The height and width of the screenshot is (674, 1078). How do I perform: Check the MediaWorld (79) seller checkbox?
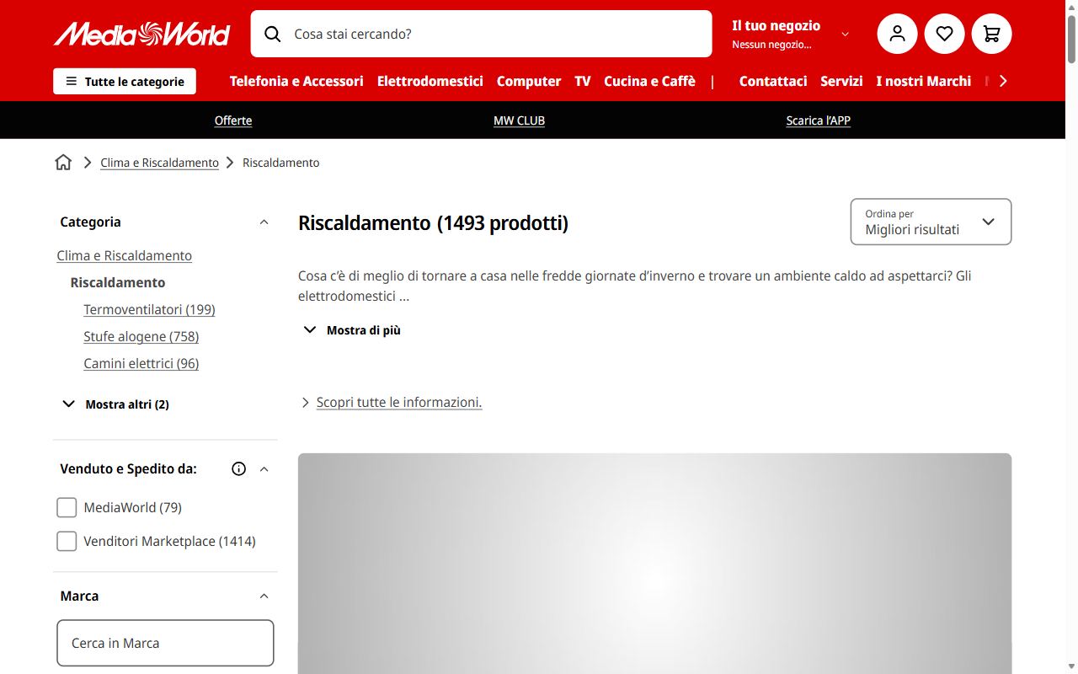click(67, 507)
